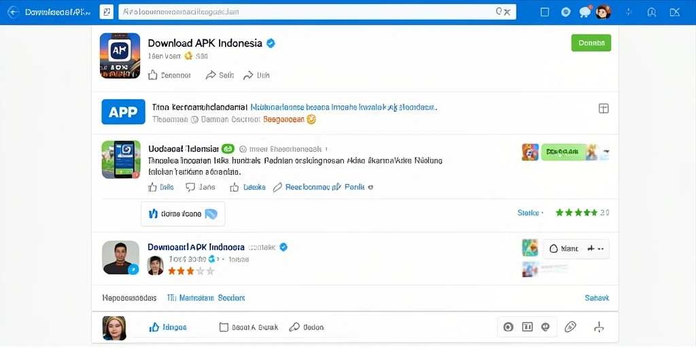This screenshot has height=348, width=696.
Task: Open the small reviewer avatar under the review title
Action: (156, 265)
